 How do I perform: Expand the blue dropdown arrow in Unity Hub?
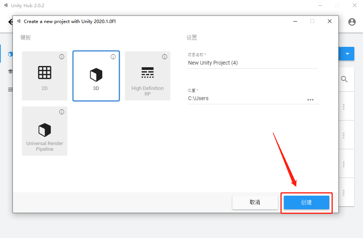[x=347, y=54]
